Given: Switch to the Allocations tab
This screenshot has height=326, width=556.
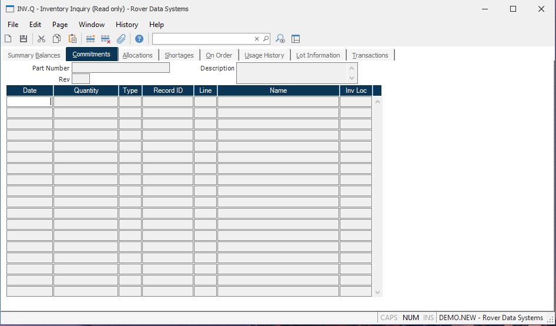Looking at the screenshot, I should pos(138,55).
